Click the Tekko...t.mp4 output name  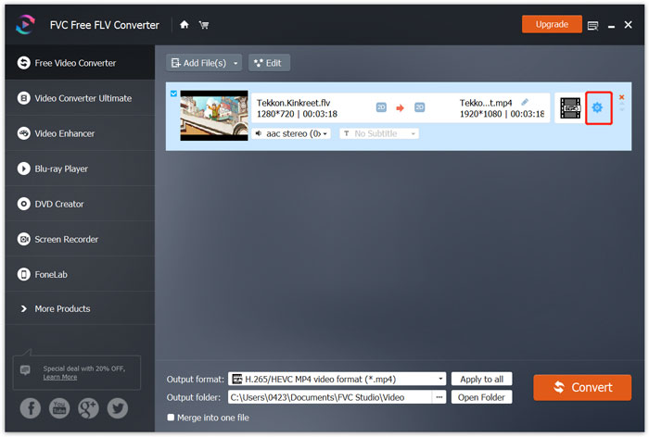[486, 103]
